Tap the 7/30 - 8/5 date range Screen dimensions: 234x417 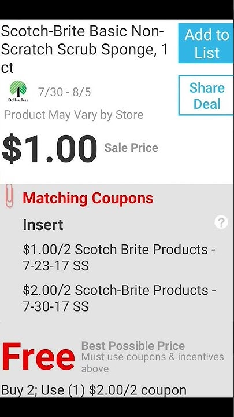[65, 92]
